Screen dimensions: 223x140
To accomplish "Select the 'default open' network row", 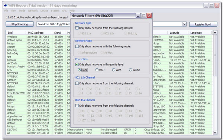I will click(x=109, y=40).
